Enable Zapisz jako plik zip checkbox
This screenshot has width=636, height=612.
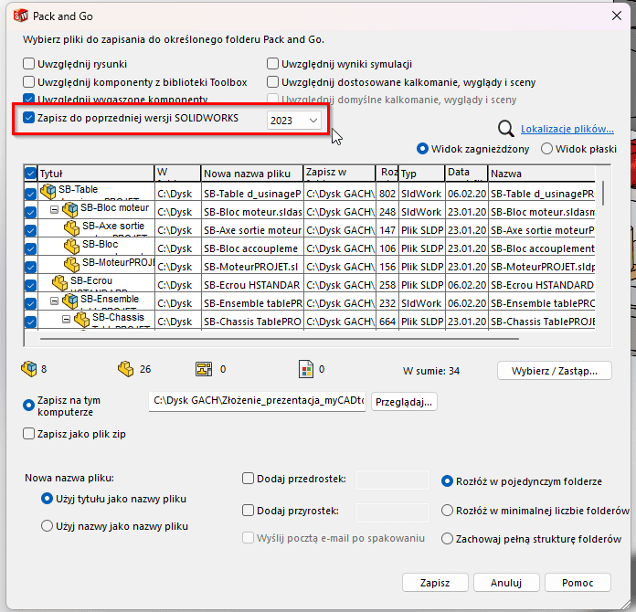[29, 434]
